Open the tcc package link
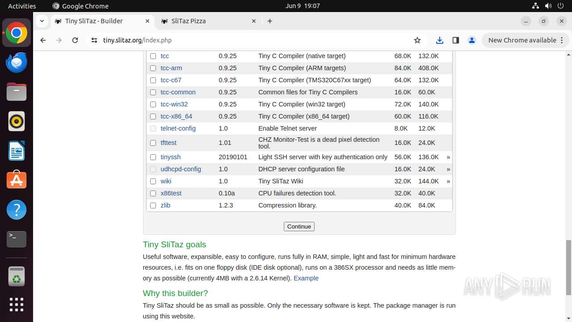The width and height of the screenshot is (572, 322). point(165,56)
